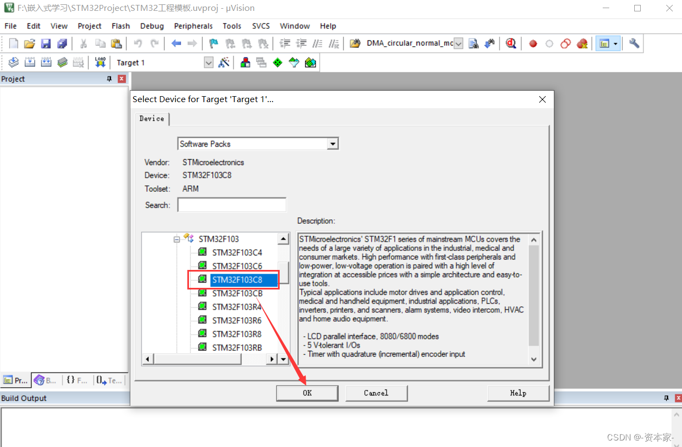Close the Build Output panel
The image size is (682, 447).
(677, 398)
